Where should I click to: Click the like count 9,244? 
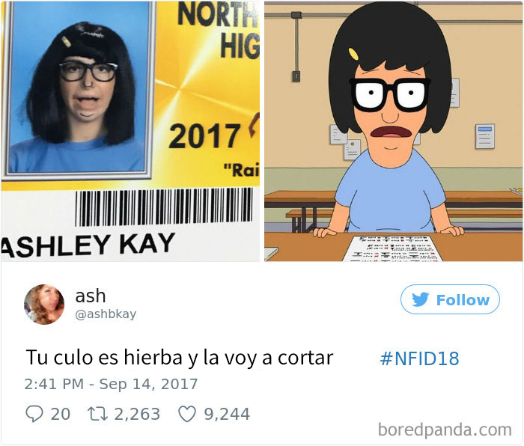[227, 414]
